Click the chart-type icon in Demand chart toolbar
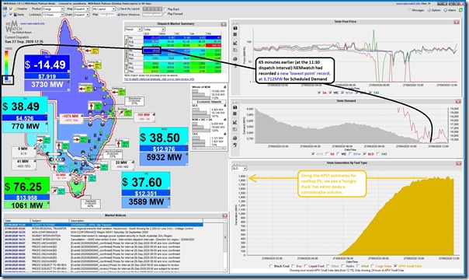The width and height of the screenshot is (469, 280). point(235,122)
